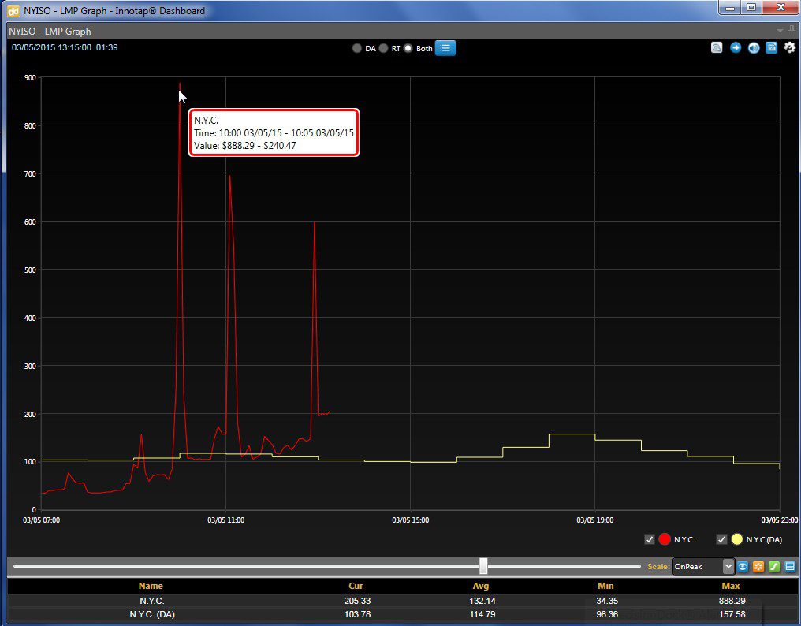
Task: Open the gear settings icon
Action: (789, 47)
